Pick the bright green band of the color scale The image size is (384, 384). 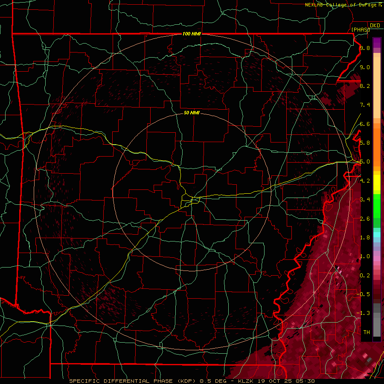(x=377, y=206)
